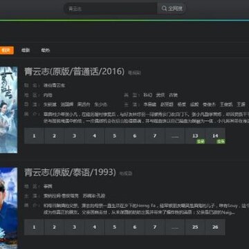Play episode 7 of 青云志 1993 Thai version
This screenshot has width=249, height=249.
[x=155, y=227]
